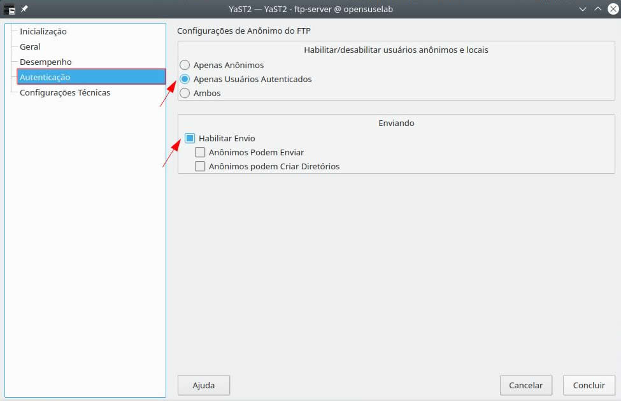Click the pin window icon
This screenshot has height=401, width=621.
pos(24,9)
